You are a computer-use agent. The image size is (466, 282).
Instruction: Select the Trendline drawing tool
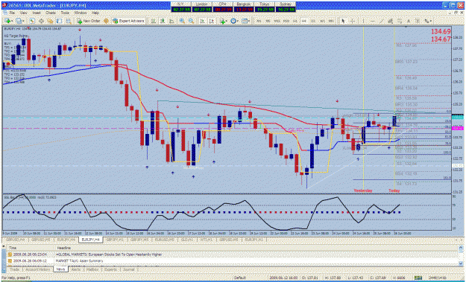tap(381, 21)
